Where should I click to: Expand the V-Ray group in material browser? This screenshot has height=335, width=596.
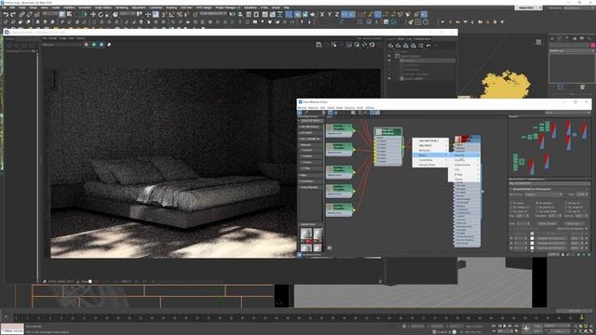(310, 168)
